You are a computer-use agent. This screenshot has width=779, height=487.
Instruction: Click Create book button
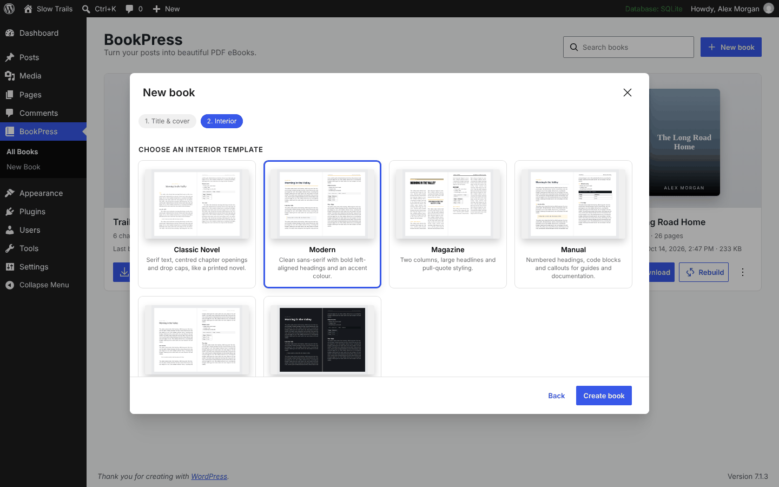coord(604,396)
